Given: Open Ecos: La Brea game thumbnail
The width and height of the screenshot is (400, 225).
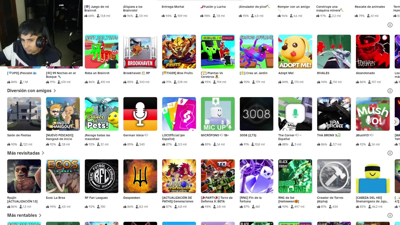Looking at the screenshot, I should click(63, 176).
